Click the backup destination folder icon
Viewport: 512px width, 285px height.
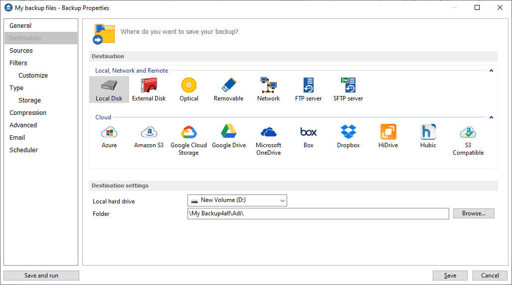pyautogui.click(x=104, y=33)
